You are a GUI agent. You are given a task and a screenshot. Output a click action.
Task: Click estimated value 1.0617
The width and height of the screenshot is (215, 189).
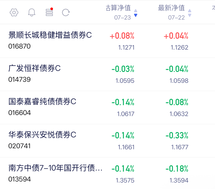(x=126, y=114)
